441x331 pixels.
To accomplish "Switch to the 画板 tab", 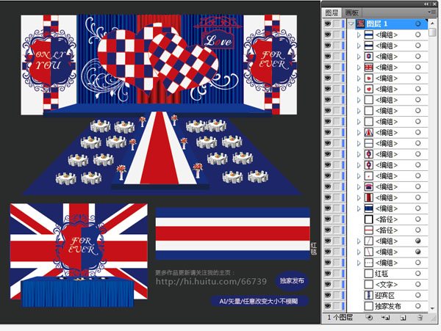I will tap(352, 12).
